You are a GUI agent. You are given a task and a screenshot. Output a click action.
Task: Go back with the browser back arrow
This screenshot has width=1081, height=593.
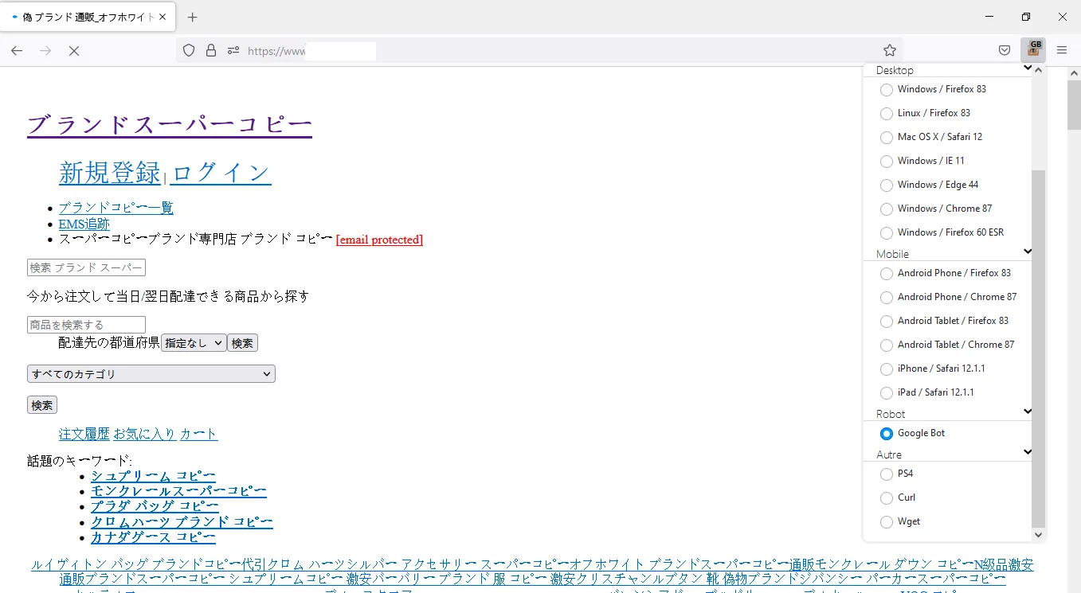(x=17, y=50)
